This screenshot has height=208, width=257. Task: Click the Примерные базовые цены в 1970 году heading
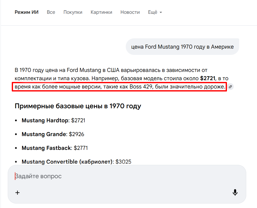[78, 106]
